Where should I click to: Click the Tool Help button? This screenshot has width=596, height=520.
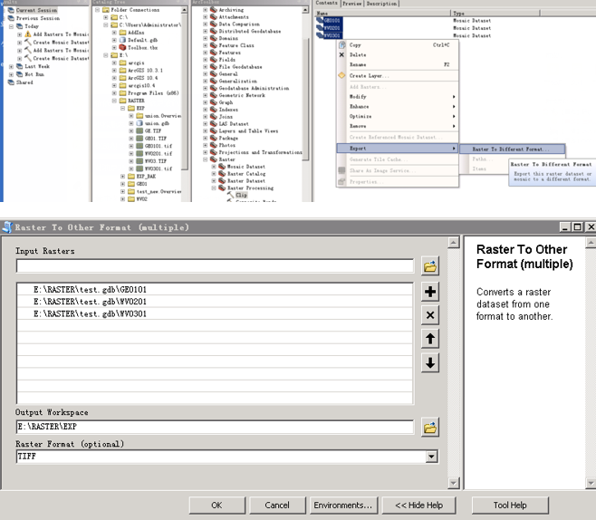pyautogui.click(x=510, y=506)
